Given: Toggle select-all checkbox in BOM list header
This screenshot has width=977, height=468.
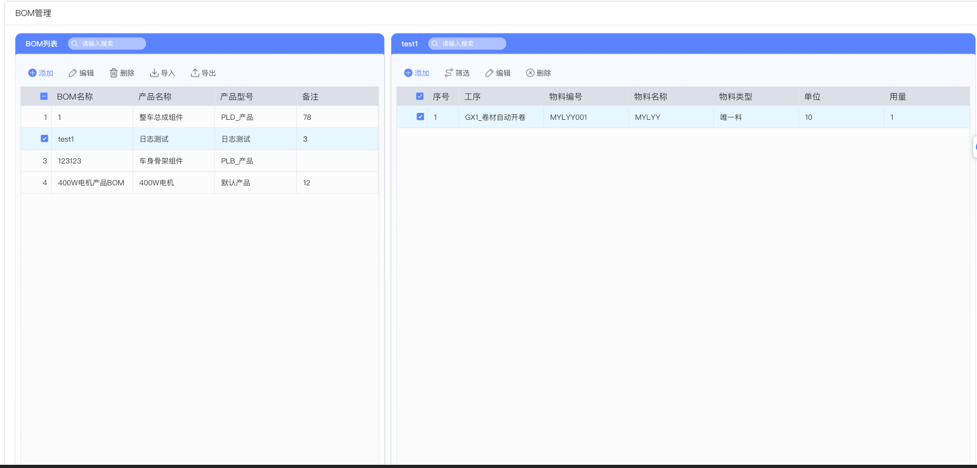Looking at the screenshot, I should (44, 96).
